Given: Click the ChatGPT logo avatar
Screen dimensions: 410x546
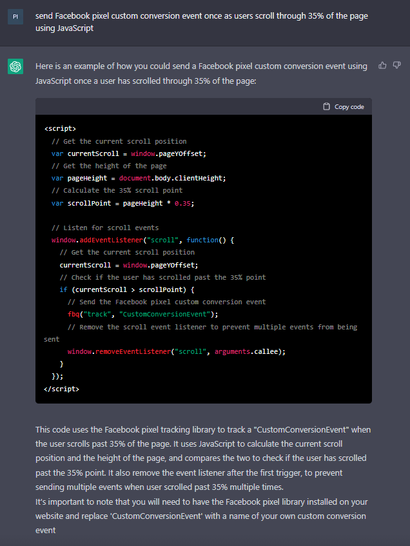Looking at the screenshot, I should point(15,66).
